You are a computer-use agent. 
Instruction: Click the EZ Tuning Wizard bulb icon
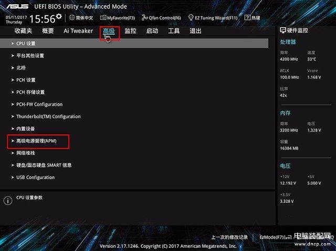(x=191, y=17)
